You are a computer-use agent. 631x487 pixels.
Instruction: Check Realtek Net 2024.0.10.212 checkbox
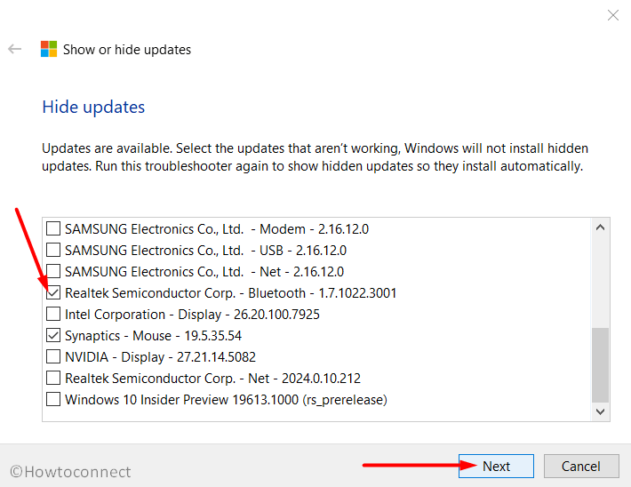pos(53,378)
